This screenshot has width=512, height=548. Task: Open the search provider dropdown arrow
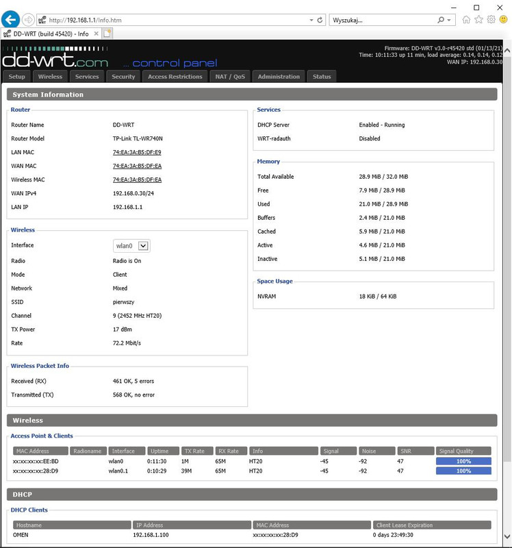449,21
